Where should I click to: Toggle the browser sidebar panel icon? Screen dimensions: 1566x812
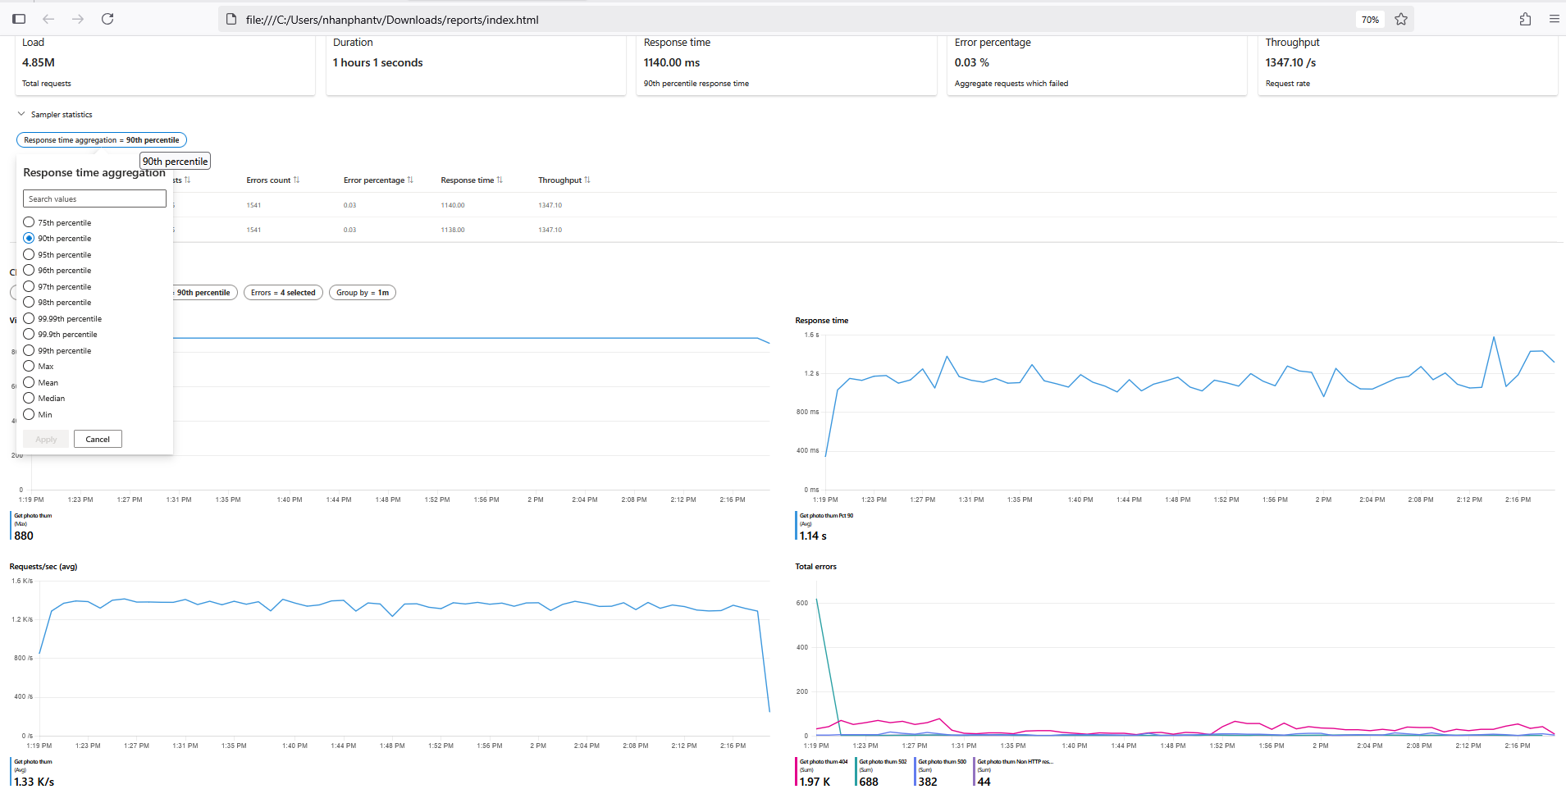click(19, 19)
